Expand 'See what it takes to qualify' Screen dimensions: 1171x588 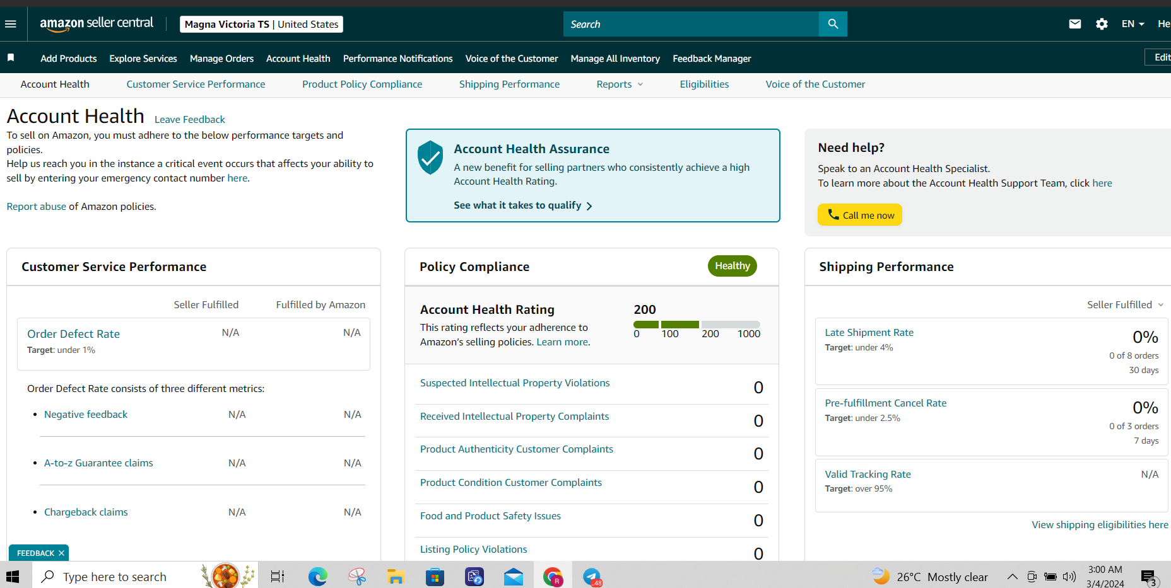tap(523, 205)
